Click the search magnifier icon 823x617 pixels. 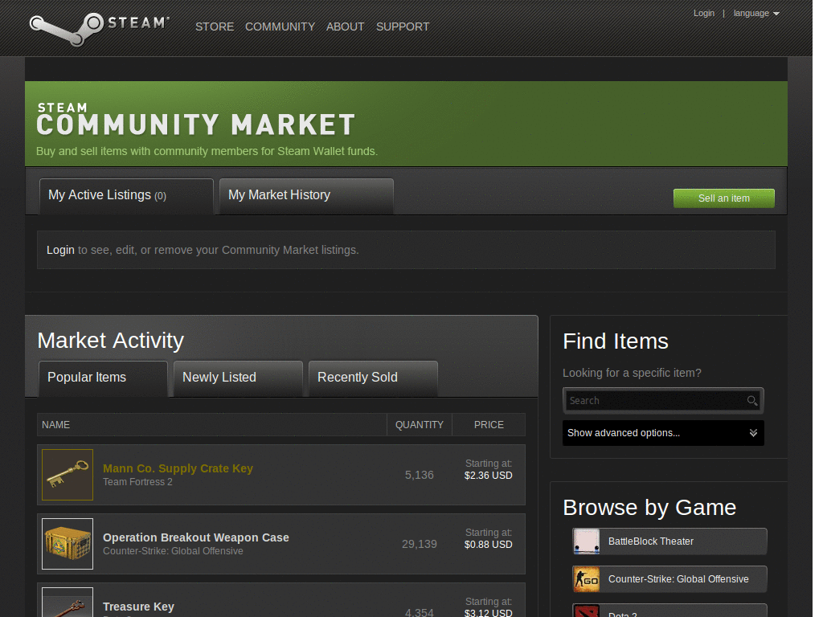752,400
